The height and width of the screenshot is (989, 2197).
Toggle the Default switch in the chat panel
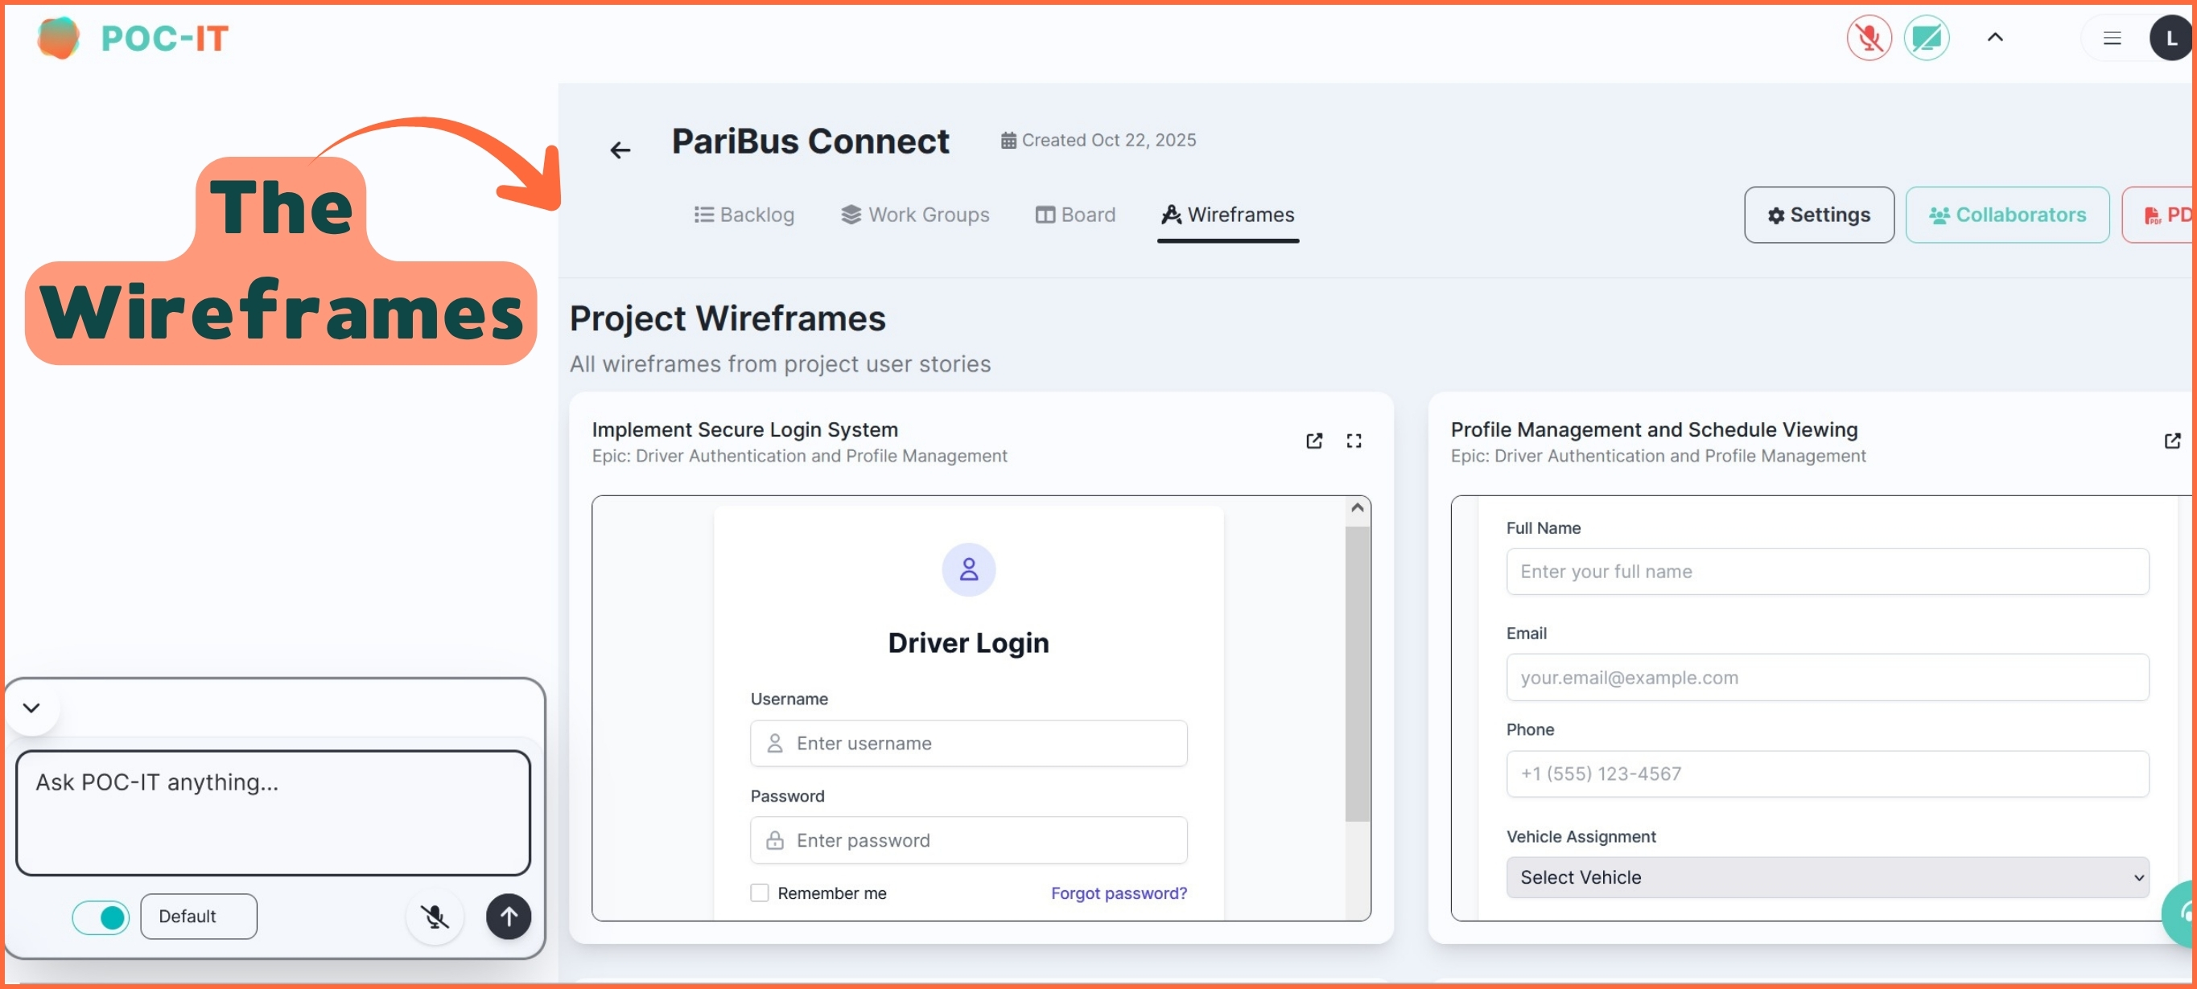pos(101,917)
